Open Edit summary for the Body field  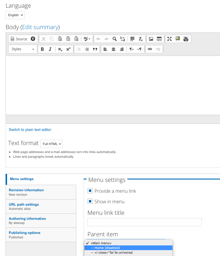click(40, 27)
